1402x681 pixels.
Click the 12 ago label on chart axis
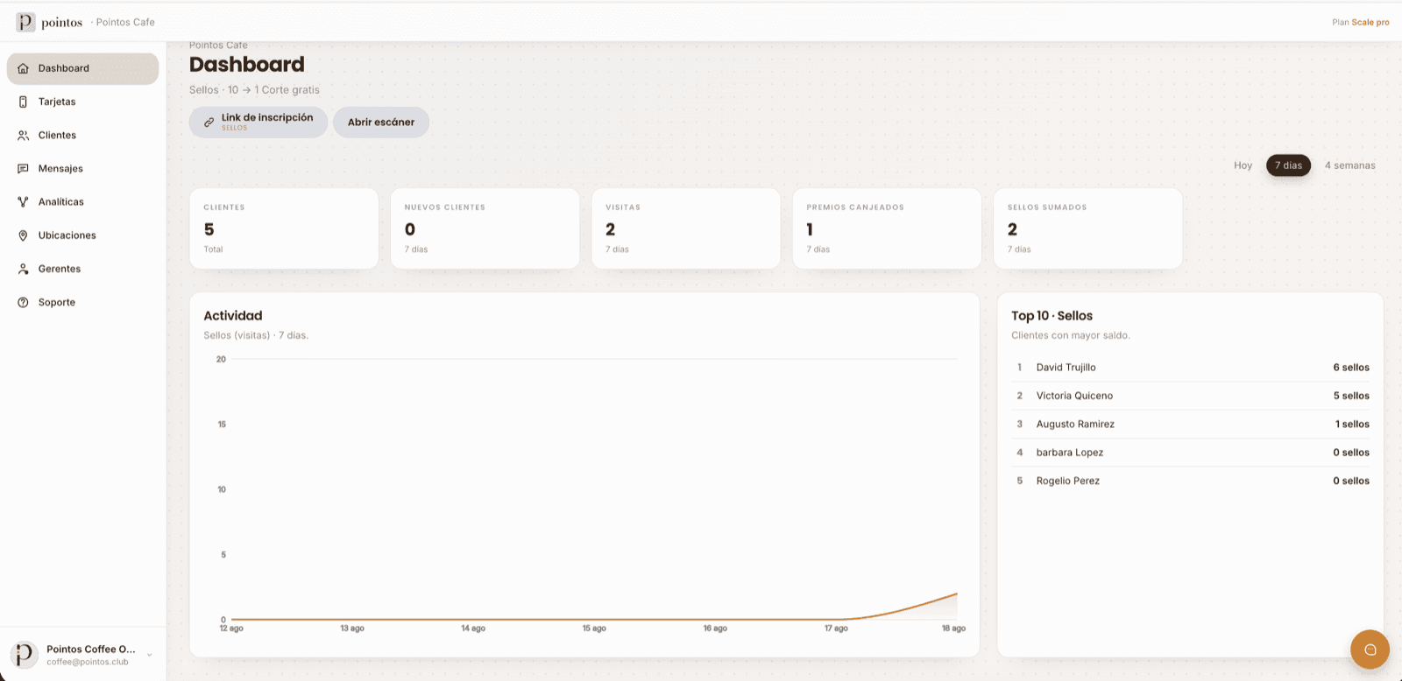[231, 628]
